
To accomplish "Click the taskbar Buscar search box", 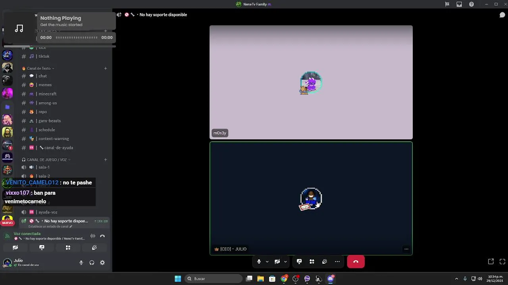I will pos(214,279).
